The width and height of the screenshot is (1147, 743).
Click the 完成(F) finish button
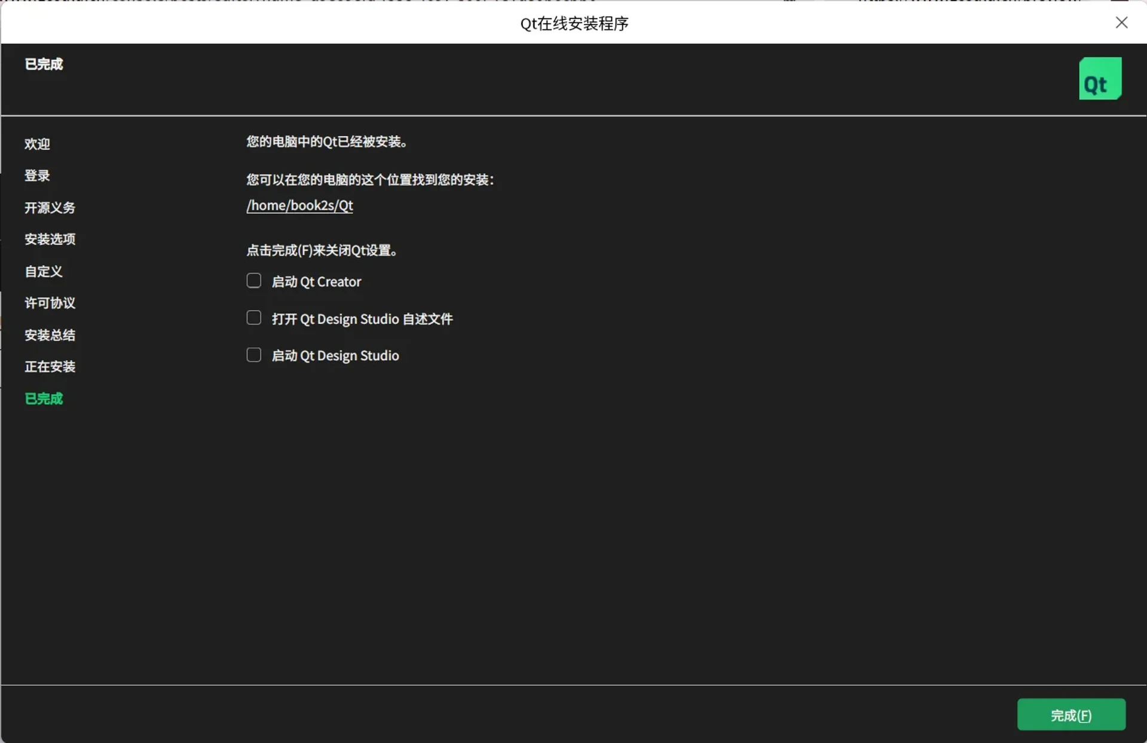tap(1070, 715)
